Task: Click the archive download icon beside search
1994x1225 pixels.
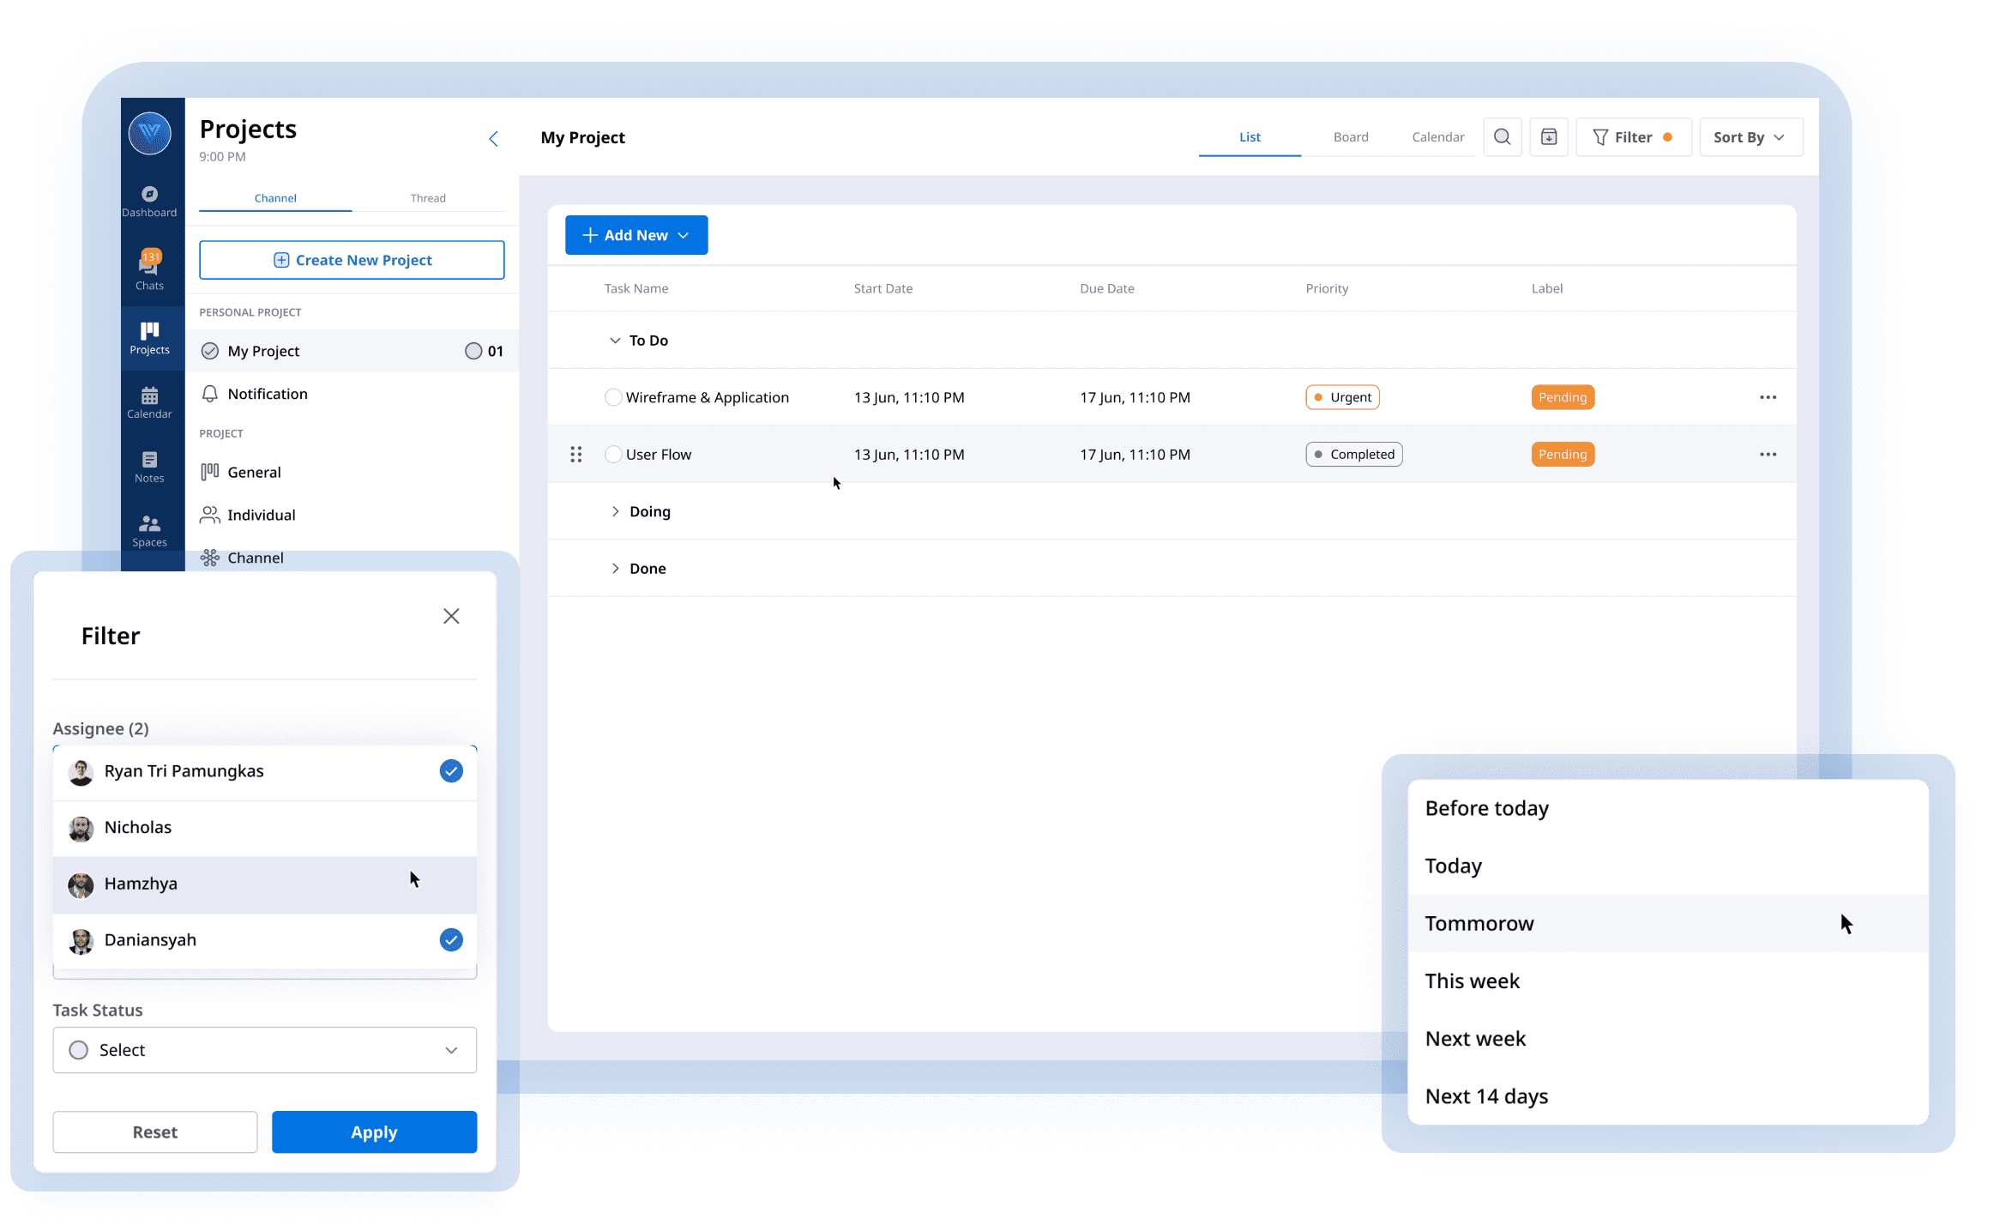Action: [1548, 137]
